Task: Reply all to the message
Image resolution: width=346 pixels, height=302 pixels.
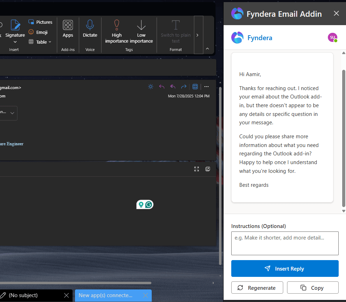Action: pos(173,87)
